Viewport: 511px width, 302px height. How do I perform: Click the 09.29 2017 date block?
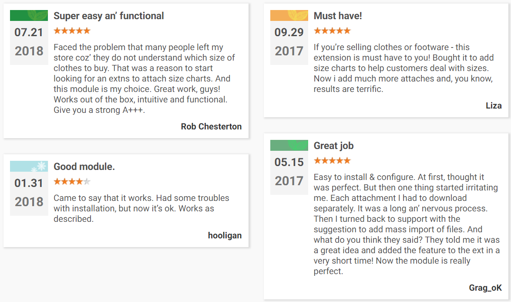click(289, 43)
